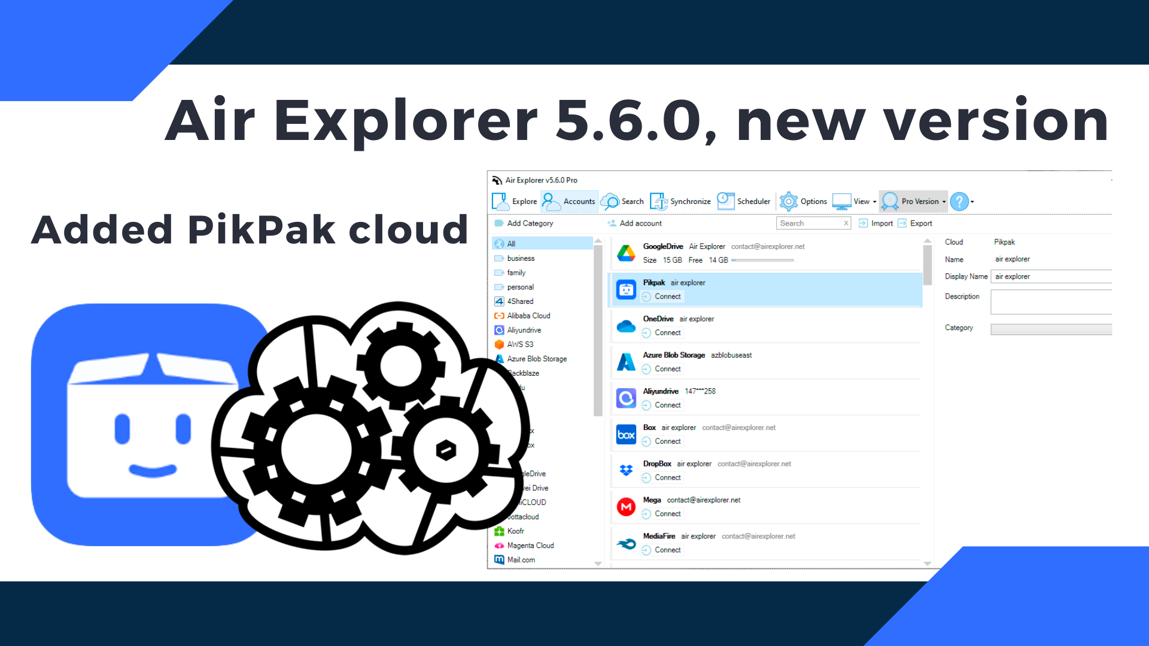Open the Synchronize tool
The height and width of the screenshot is (646, 1149).
[682, 202]
